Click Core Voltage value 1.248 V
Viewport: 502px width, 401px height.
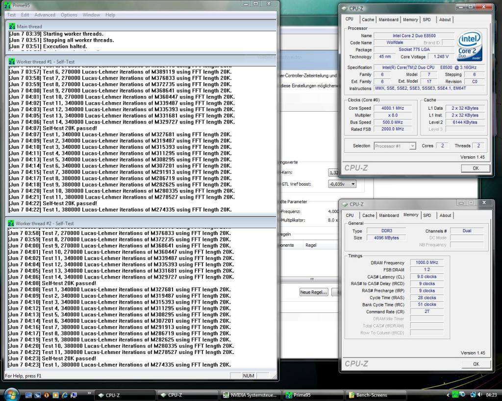pos(441,57)
